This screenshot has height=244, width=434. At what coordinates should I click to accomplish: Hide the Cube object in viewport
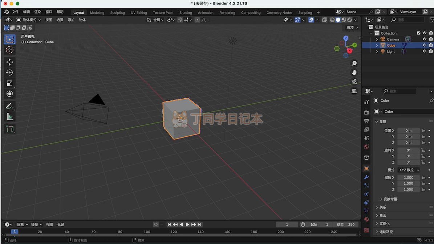pyautogui.click(x=424, y=45)
